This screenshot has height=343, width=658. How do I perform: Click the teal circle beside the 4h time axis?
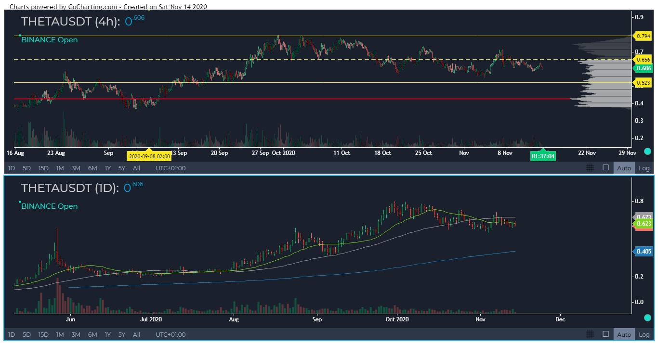click(x=647, y=152)
